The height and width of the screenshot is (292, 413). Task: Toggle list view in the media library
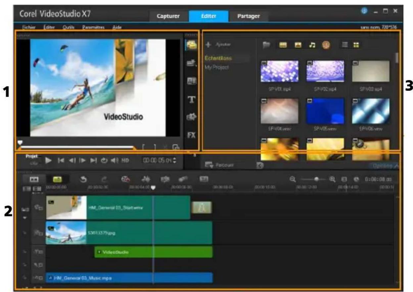coord(344,45)
